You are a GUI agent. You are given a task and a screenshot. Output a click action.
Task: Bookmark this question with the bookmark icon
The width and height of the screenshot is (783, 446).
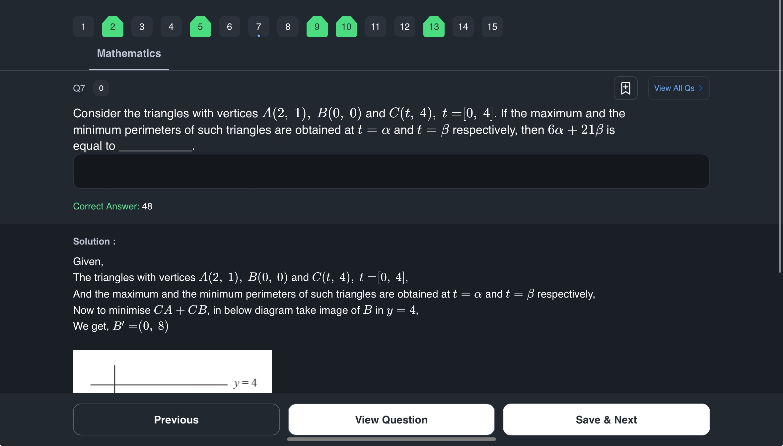click(x=625, y=88)
